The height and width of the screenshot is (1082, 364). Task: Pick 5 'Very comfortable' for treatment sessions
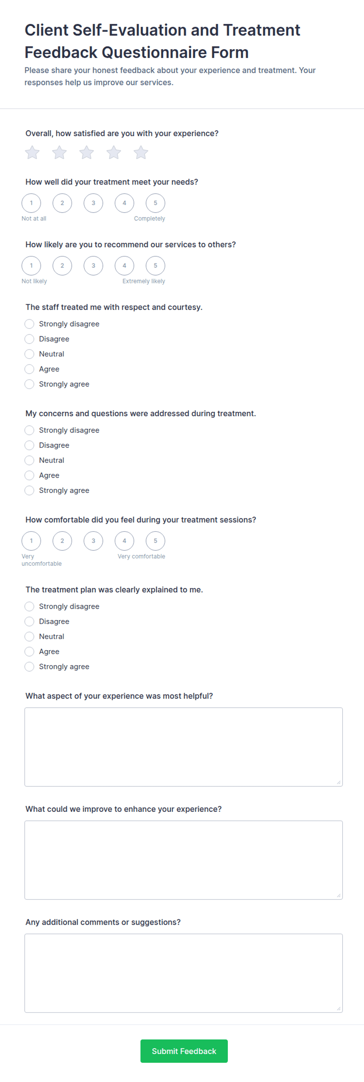(x=155, y=541)
